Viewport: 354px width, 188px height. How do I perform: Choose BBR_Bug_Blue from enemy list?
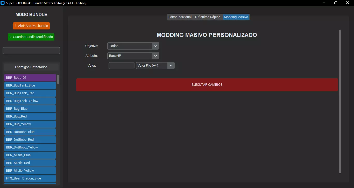30,109
